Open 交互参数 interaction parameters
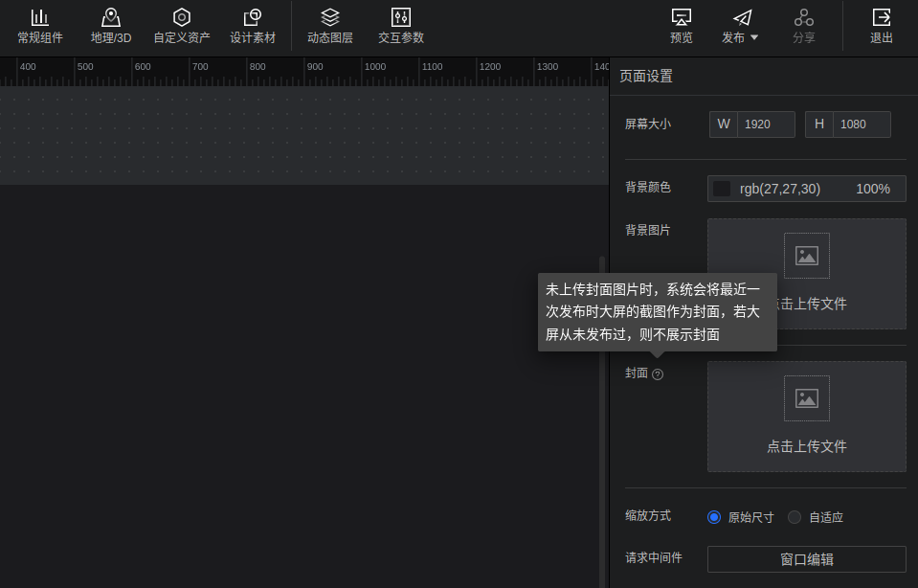Viewport: 918px width, 588px height. pyautogui.click(x=401, y=18)
